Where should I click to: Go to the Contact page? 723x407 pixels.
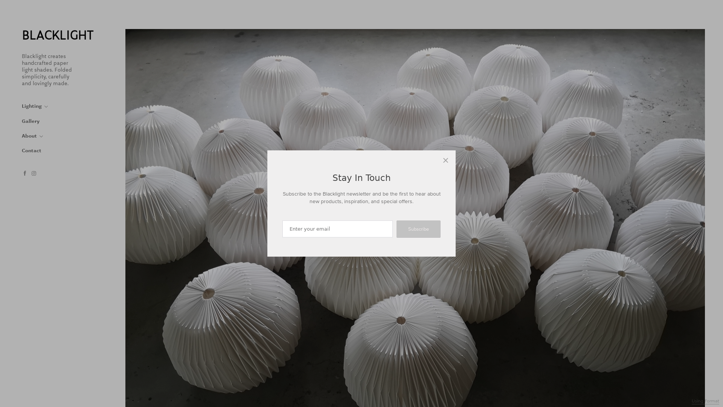pyautogui.click(x=32, y=151)
